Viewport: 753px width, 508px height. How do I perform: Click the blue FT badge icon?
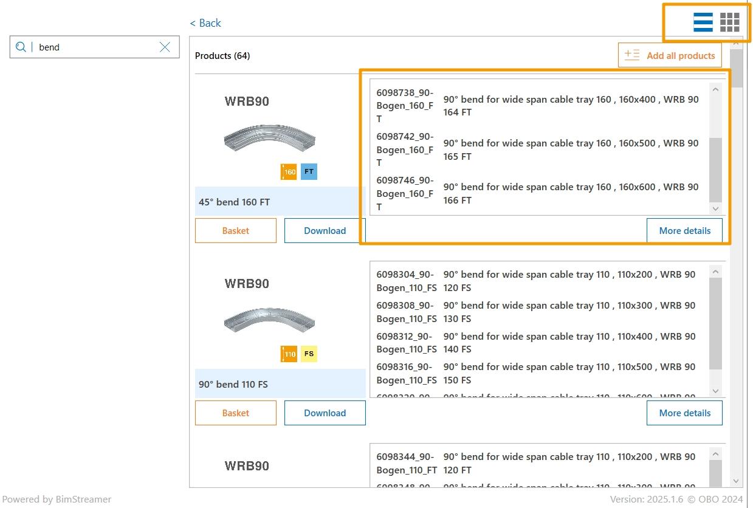click(x=309, y=172)
